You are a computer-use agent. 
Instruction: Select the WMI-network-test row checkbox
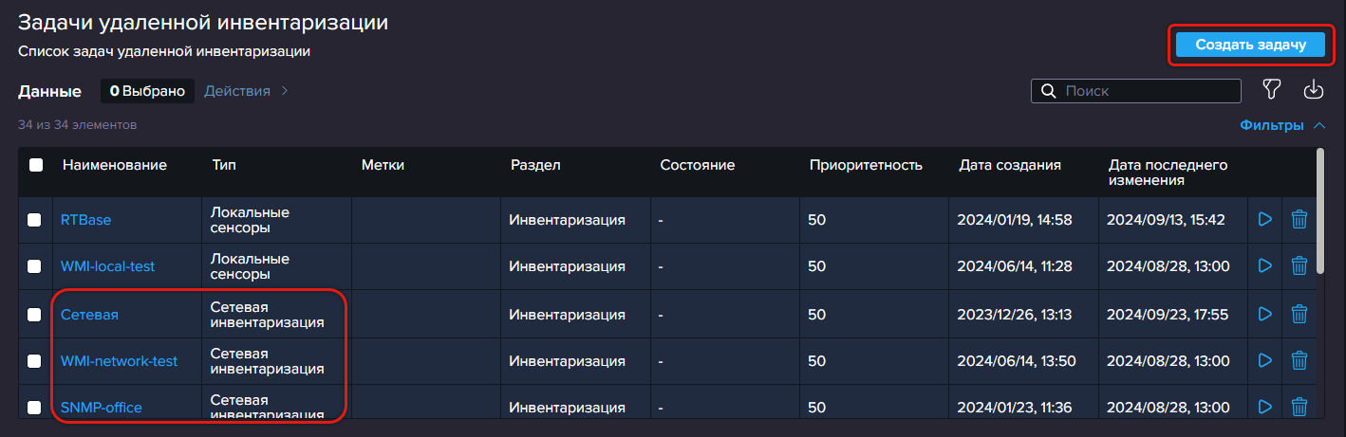(x=34, y=360)
